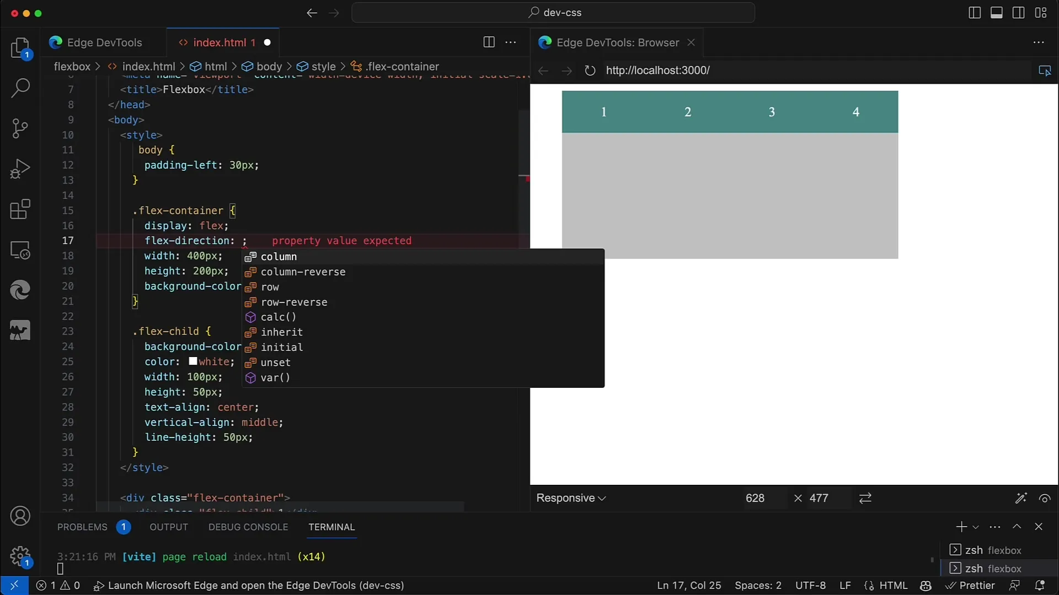The width and height of the screenshot is (1059, 595).
Task: Toggle bottom panel layout button
Action: pyautogui.click(x=997, y=13)
